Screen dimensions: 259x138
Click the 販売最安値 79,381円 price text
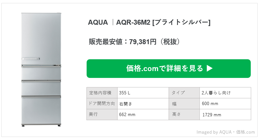(134, 42)
